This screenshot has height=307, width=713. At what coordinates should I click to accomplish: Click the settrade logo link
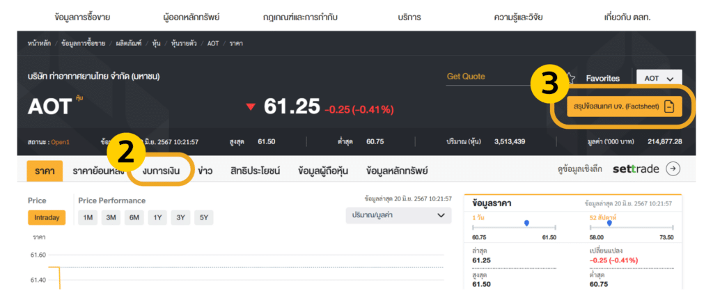(x=636, y=169)
